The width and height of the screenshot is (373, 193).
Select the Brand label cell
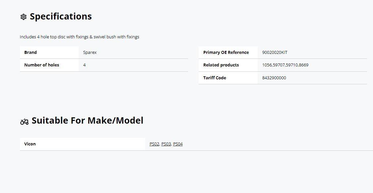pyautogui.click(x=49, y=53)
